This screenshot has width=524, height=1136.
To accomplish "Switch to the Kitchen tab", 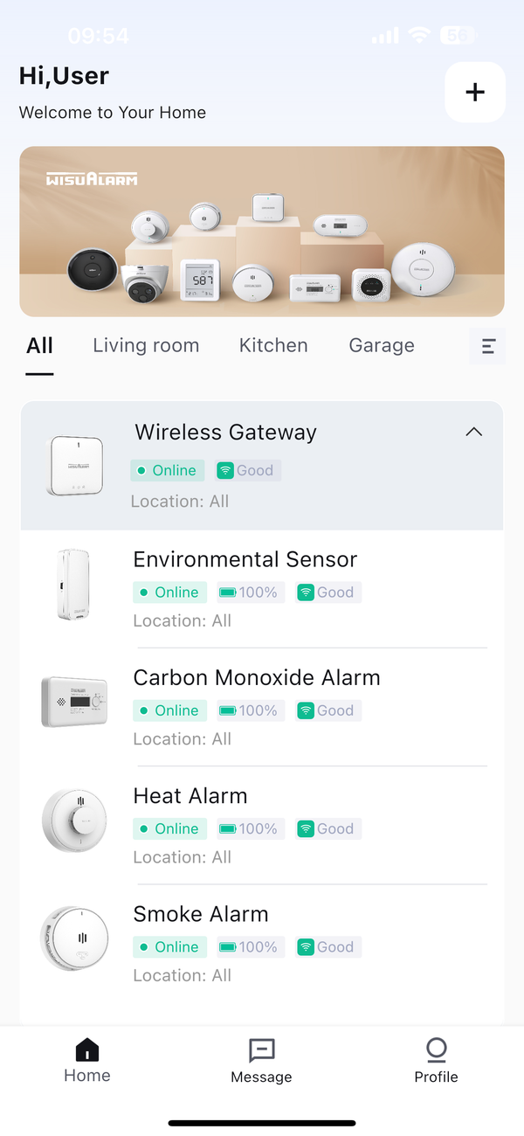I will [273, 345].
